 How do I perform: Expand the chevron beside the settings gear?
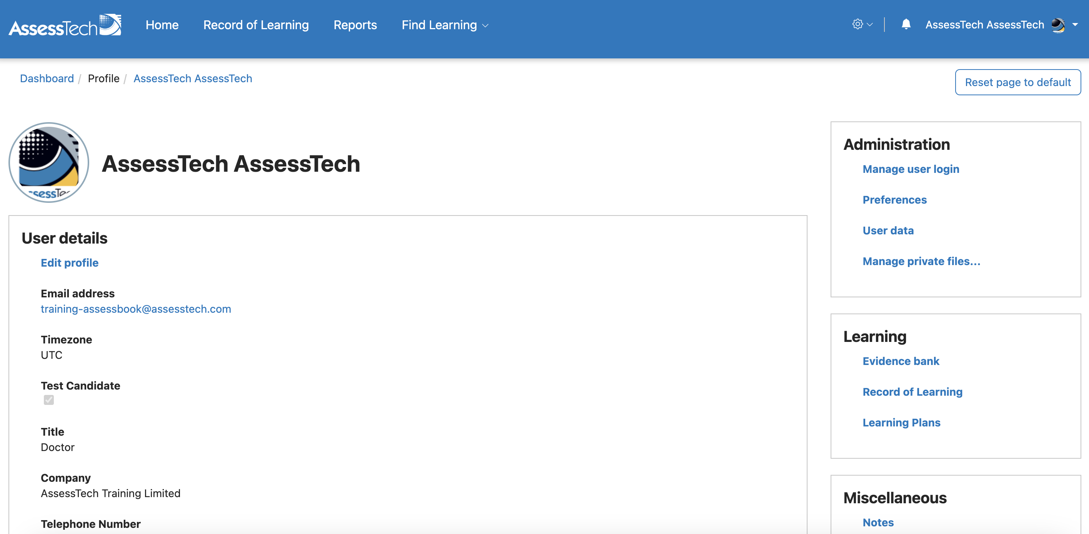coord(869,25)
